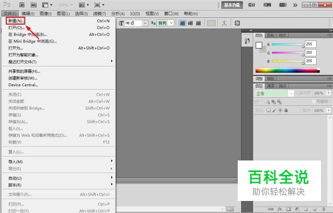
Task: Open the fill 100% arrow
Action: [329, 110]
